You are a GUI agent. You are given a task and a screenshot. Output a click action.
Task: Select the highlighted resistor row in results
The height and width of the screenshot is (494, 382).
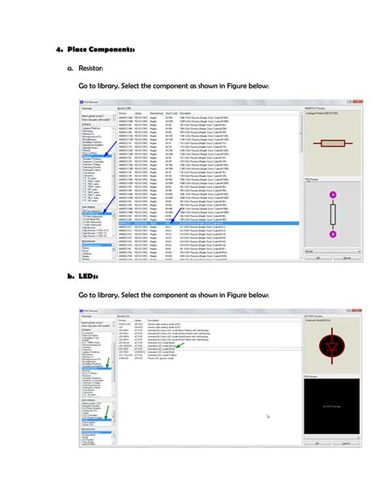click(209, 223)
